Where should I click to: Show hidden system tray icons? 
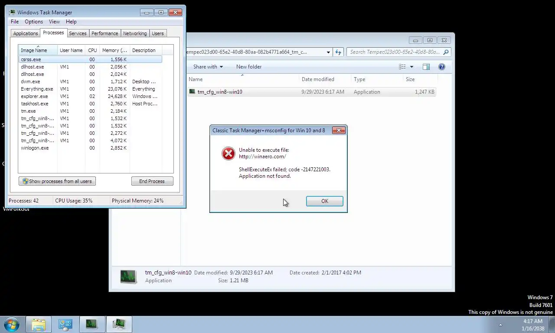tap(500, 325)
